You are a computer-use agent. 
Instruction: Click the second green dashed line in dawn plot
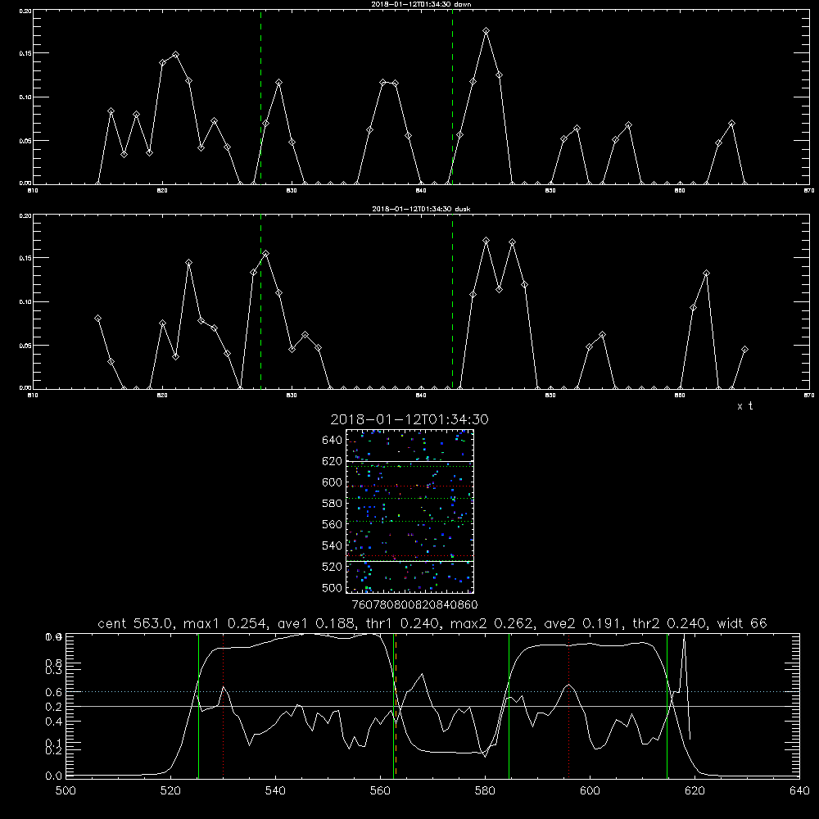tap(452, 97)
